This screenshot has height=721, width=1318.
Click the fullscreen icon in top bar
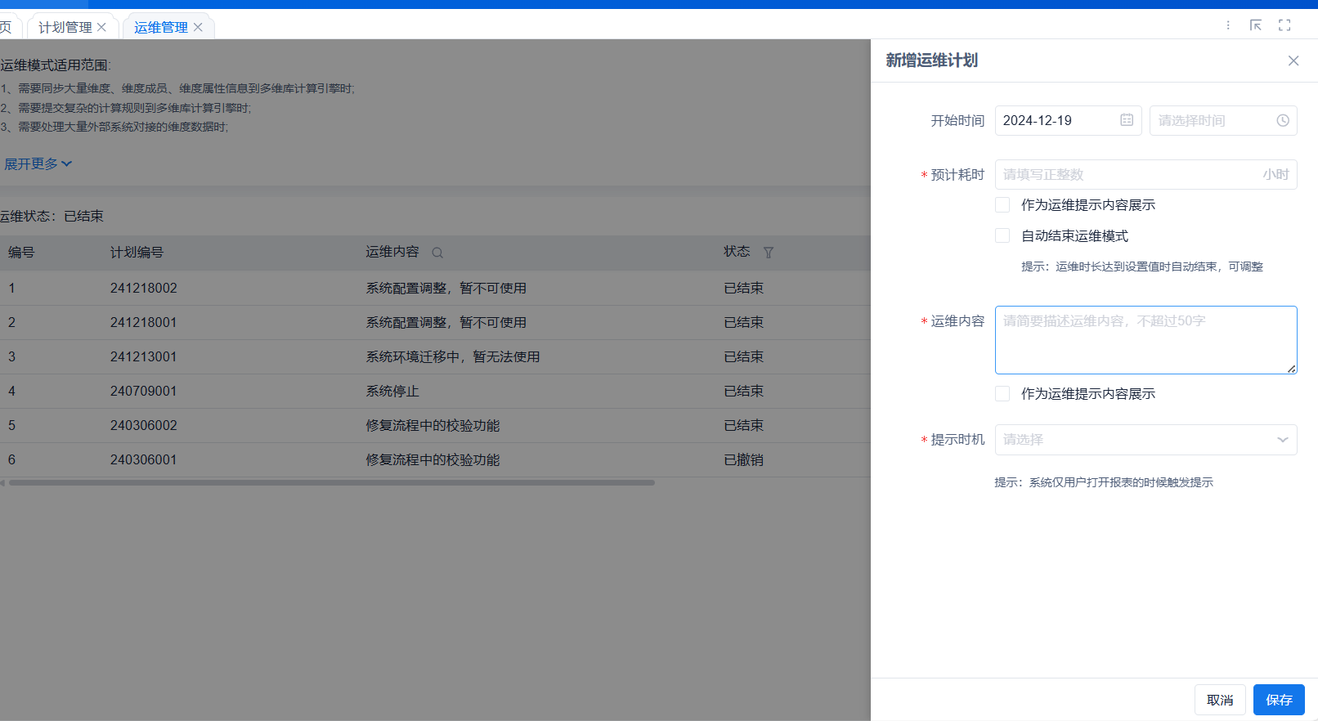point(1284,25)
